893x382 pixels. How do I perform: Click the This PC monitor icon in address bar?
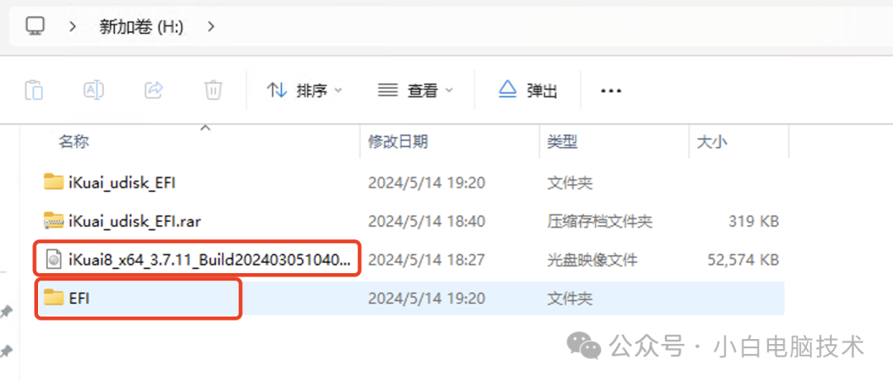(x=35, y=26)
